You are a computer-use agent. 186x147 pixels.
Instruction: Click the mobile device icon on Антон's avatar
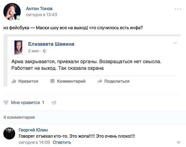click(18, 18)
